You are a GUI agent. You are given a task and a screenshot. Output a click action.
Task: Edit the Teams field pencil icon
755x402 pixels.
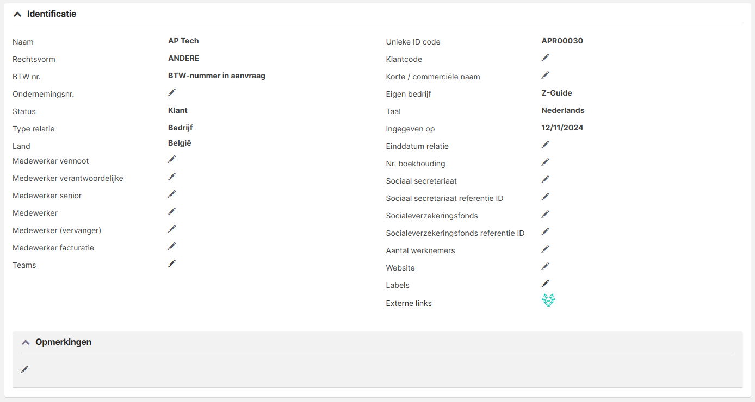point(172,263)
